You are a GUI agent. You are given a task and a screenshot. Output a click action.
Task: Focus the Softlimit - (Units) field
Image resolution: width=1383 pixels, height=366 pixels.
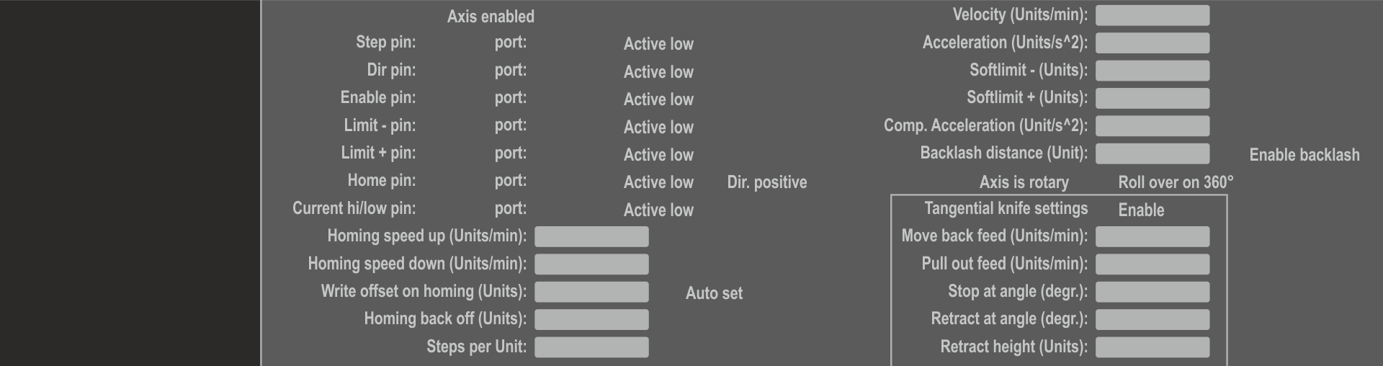[1152, 71]
